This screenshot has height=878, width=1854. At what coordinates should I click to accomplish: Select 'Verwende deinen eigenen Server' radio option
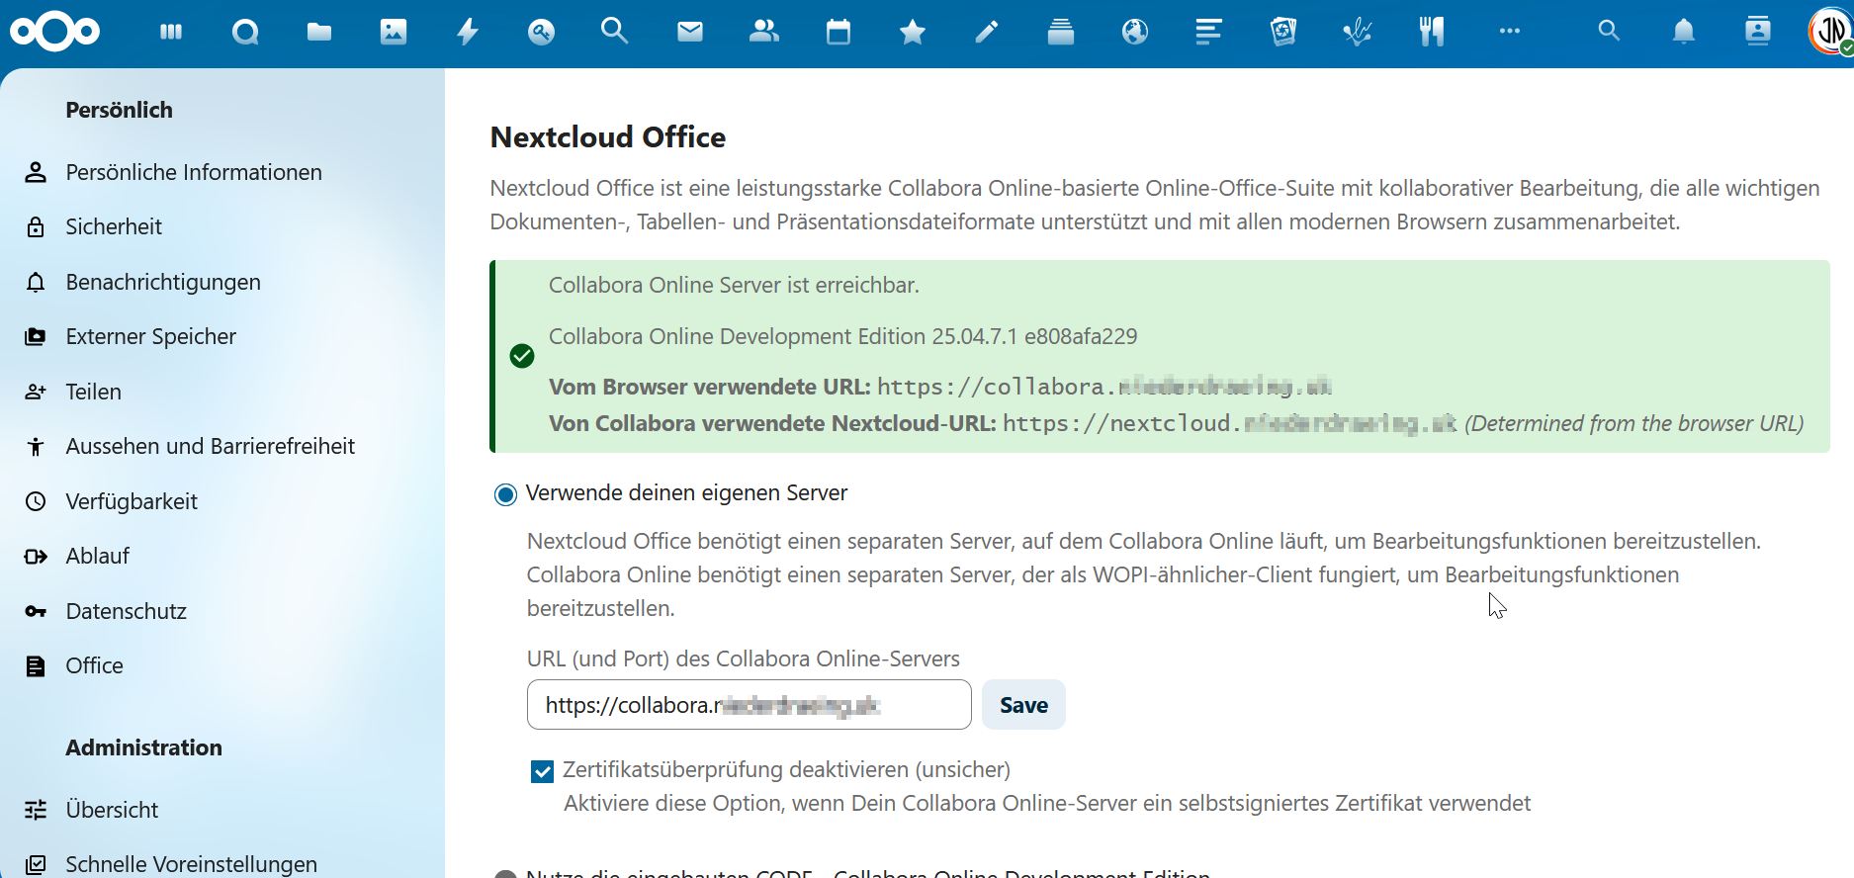pyautogui.click(x=505, y=494)
